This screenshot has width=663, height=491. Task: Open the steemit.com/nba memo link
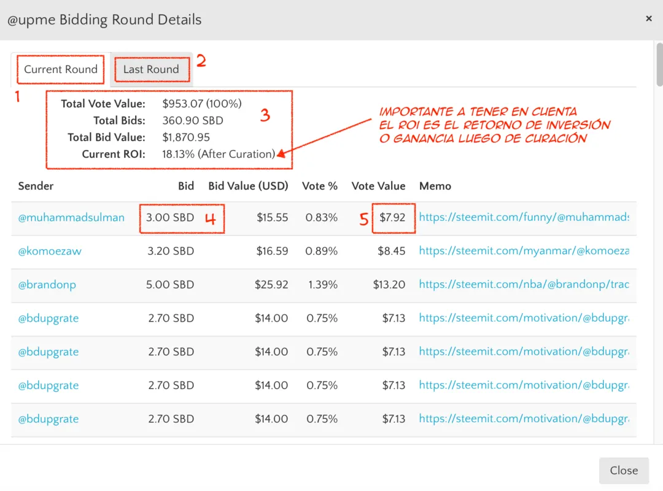524,284
